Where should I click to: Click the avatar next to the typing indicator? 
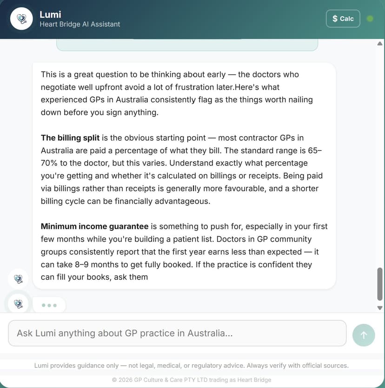coord(18,303)
